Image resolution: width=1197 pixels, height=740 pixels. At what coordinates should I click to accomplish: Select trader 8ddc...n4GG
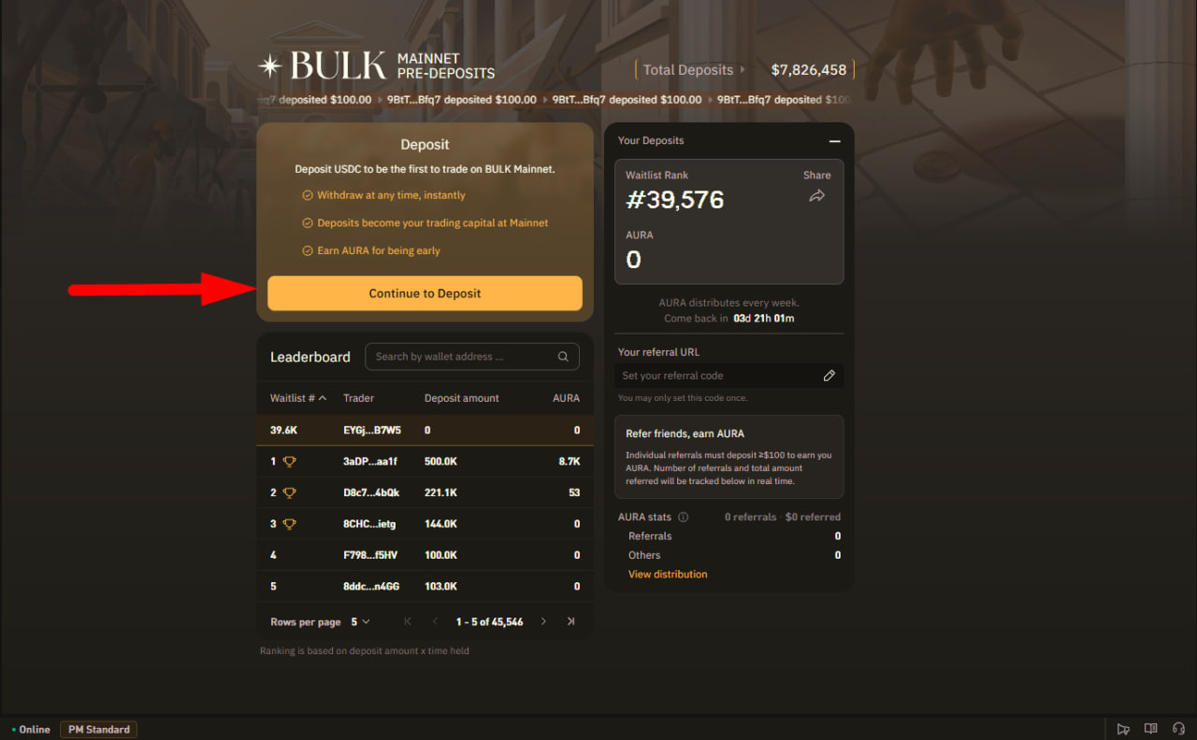coord(371,587)
